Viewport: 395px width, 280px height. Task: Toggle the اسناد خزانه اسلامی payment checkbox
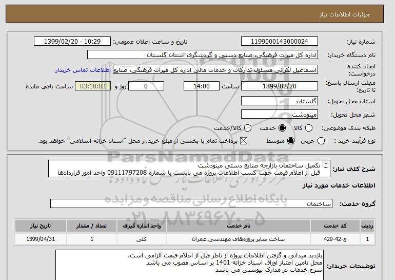pyautogui.click(x=243, y=141)
